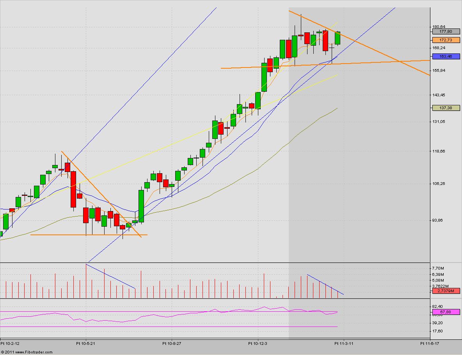Click the Pt 10-8-27 date label
462x355 pixels.
click(x=172, y=343)
